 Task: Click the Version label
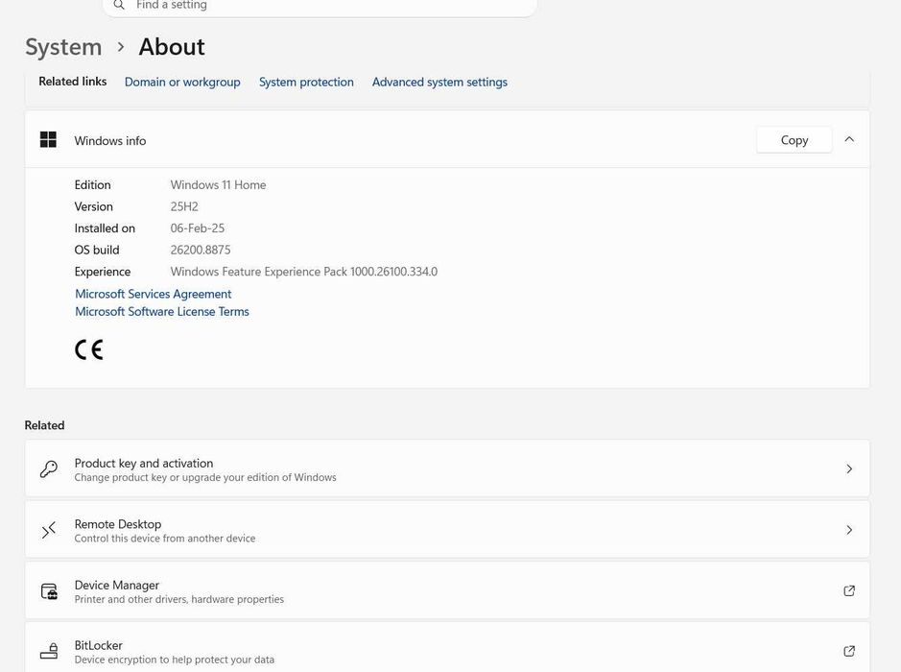94,206
